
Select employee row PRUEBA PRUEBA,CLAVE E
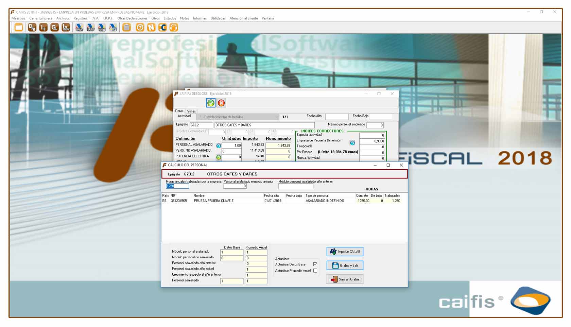[x=281, y=201]
